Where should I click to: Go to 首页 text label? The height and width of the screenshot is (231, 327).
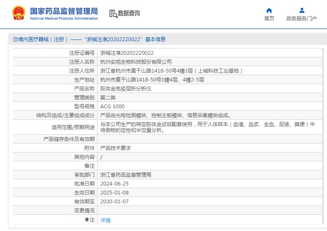pyautogui.click(x=269, y=19)
